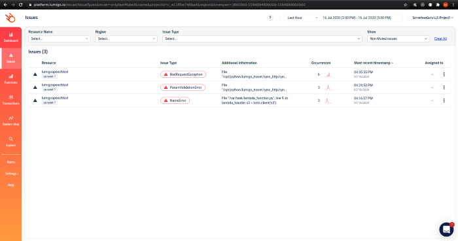Go forward in browser
Screen dimensions: 458x241
13,5
